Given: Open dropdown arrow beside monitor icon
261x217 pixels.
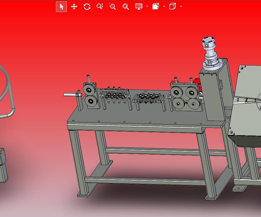Looking at the screenshot, I should pyautogui.click(x=147, y=6).
